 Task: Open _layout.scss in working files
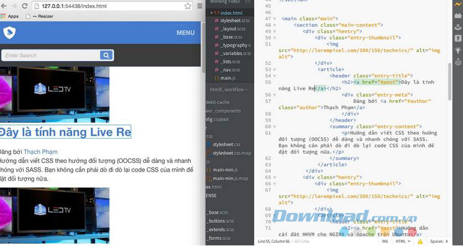pyautogui.click(x=232, y=29)
